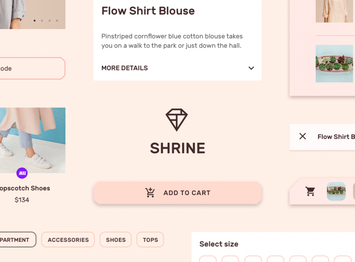Open the shopping cart icon

(310, 191)
